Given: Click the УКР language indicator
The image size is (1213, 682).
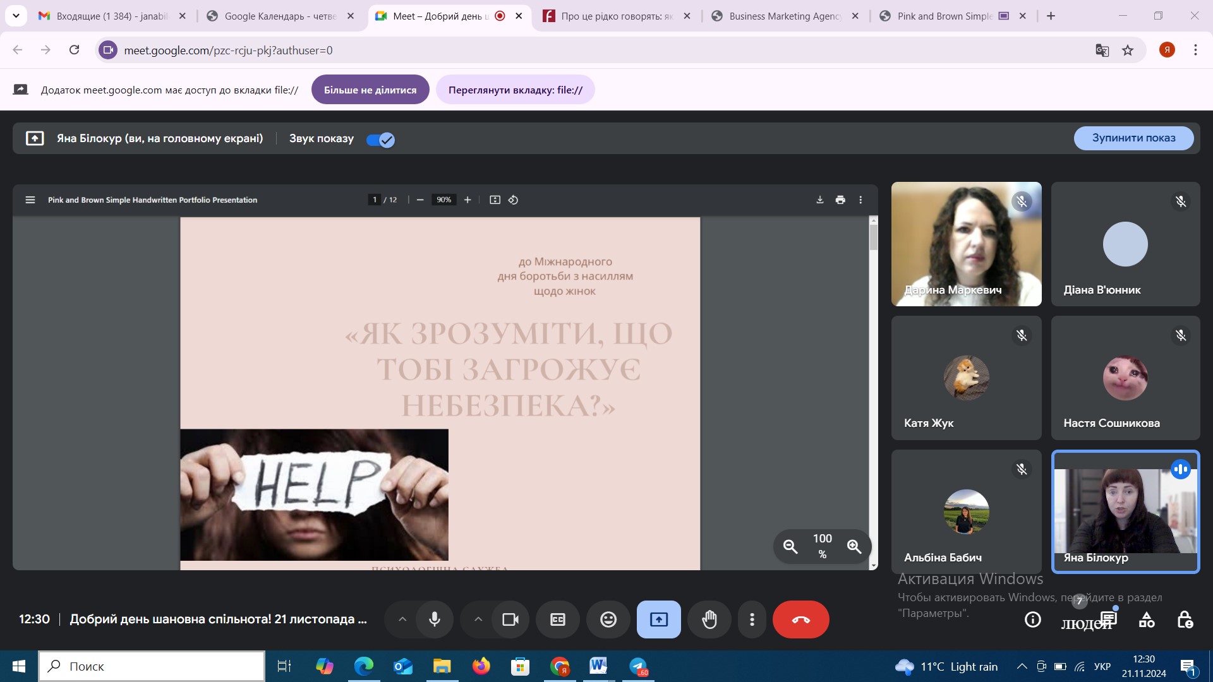Looking at the screenshot, I should coord(1102,666).
